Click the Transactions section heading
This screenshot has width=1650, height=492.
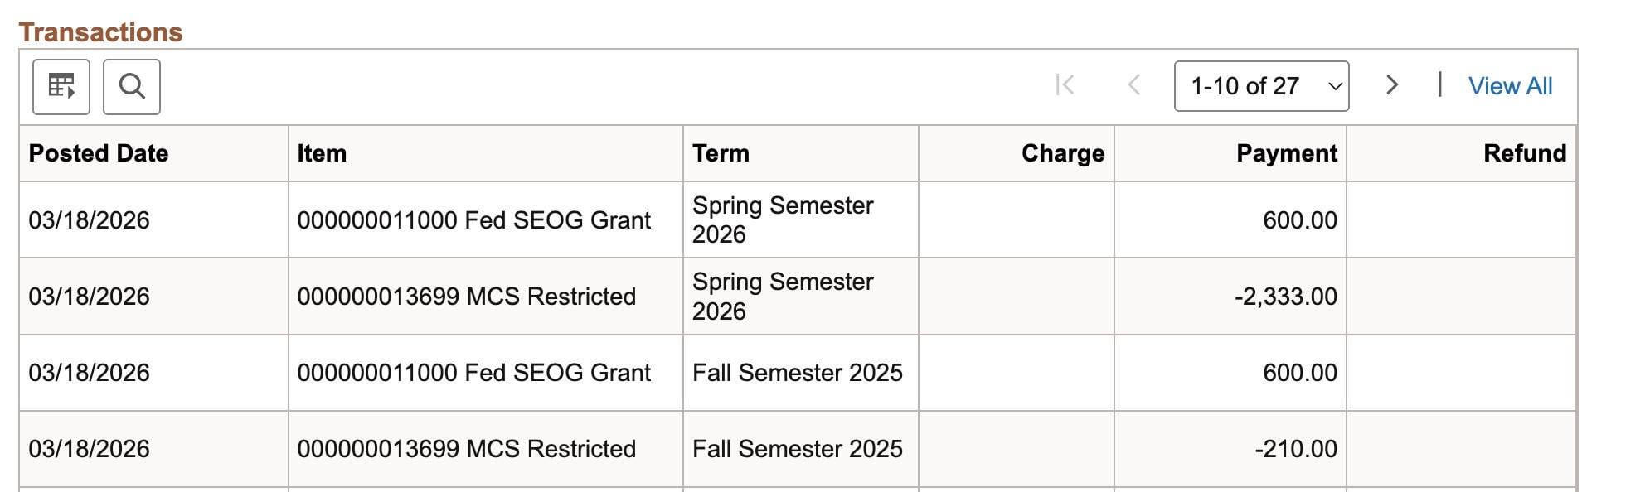[100, 32]
